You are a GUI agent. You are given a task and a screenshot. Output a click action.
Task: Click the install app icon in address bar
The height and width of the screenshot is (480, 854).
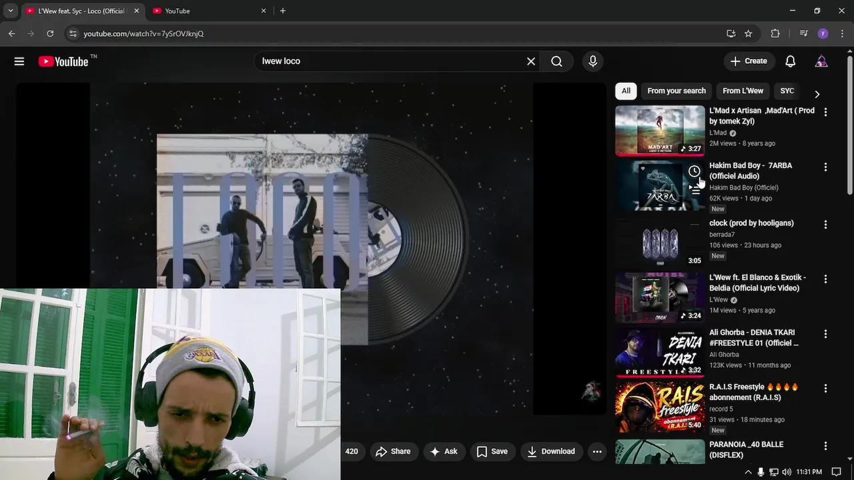coord(731,33)
